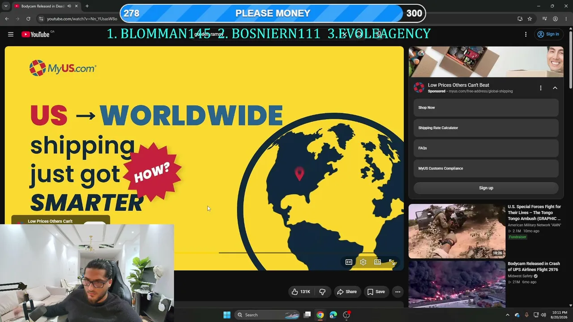Open Chrome media control icon
The width and height of the screenshot is (573, 322).
[x=544, y=19]
